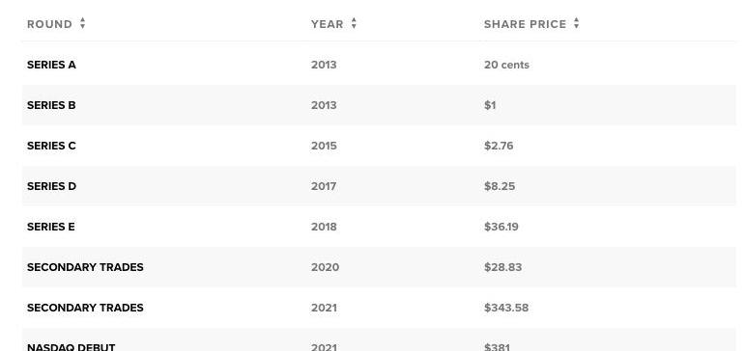Viewport: 744px width, 351px height.
Task: Click the 2017 year cell
Action: click(324, 186)
